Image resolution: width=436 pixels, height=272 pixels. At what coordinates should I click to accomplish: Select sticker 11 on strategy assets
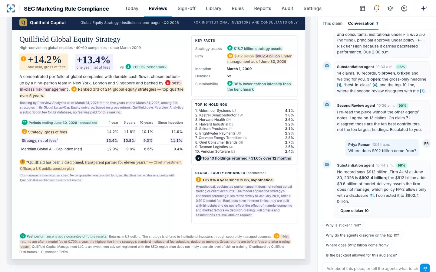click(230, 48)
